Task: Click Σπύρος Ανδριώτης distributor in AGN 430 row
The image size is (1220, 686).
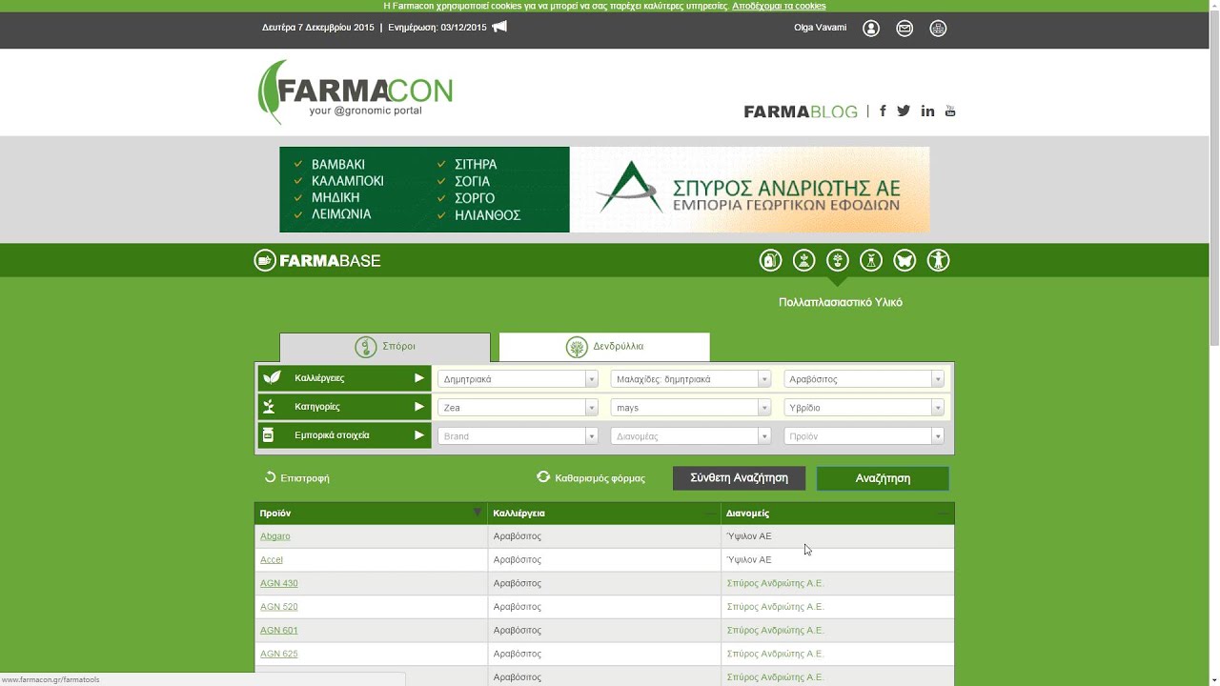Action: pos(775,583)
